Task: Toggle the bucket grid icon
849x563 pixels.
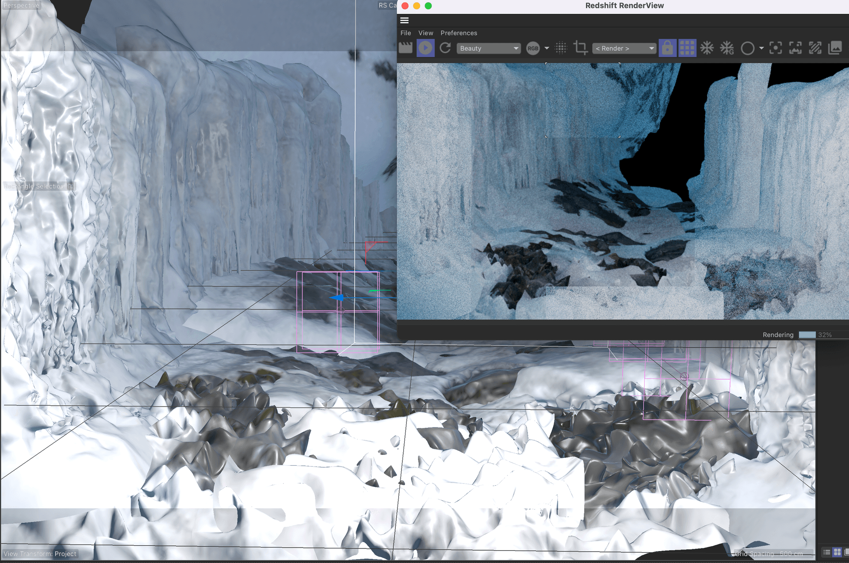Action: tap(687, 48)
